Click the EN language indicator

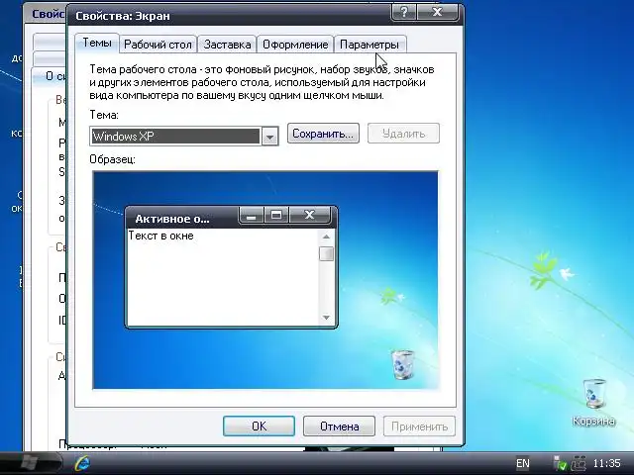tap(523, 463)
